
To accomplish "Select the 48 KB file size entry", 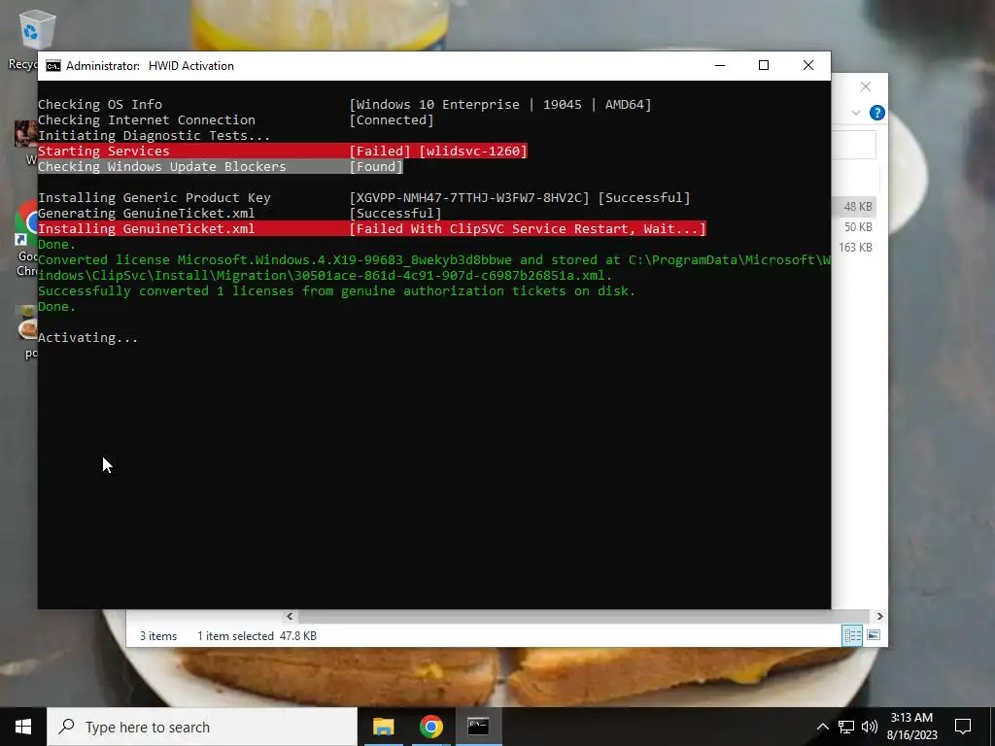I will [857, 207].
